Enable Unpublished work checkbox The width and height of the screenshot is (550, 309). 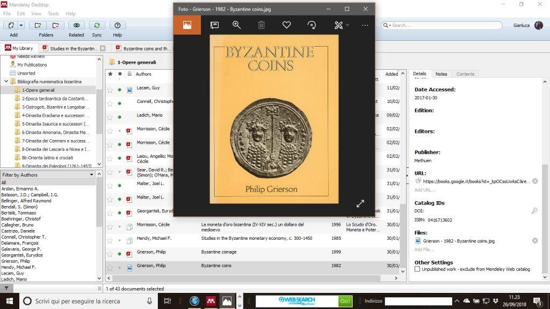(x=417, y=269)
